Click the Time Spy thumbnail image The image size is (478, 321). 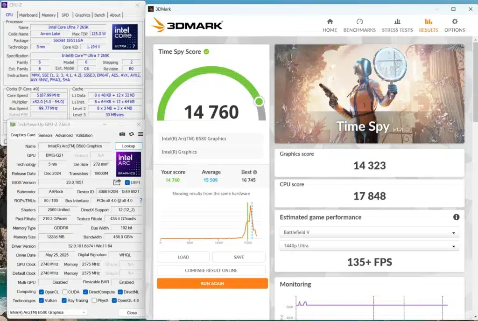[x=370, y=94]
